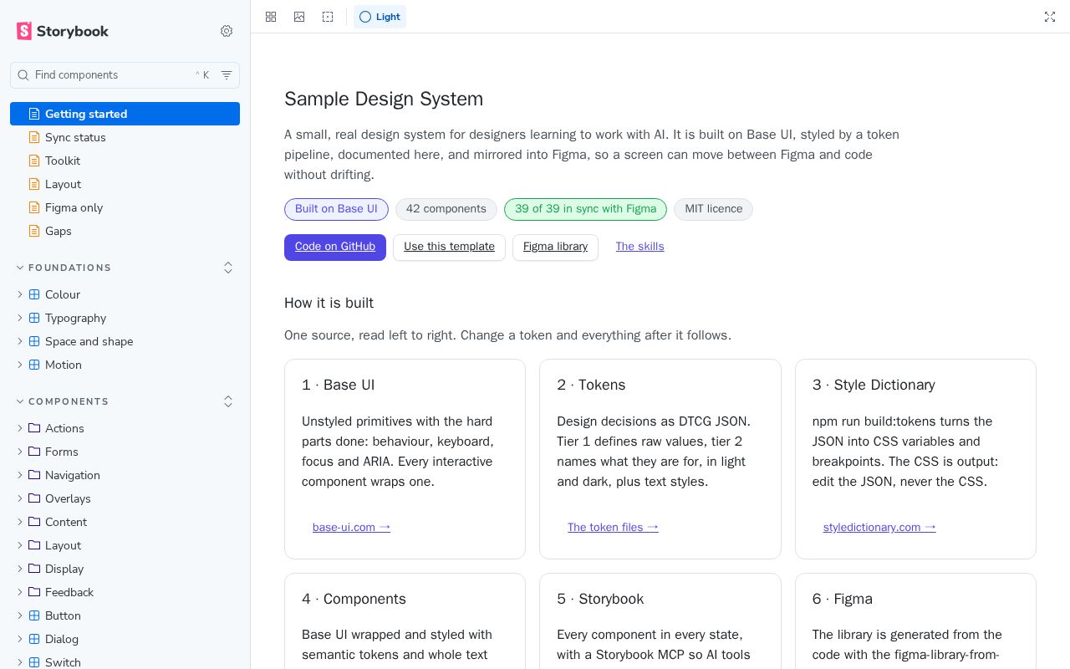This screenshot has height=669, width=1070.
Task: Open the Figma only page
Action: point(125,207)
